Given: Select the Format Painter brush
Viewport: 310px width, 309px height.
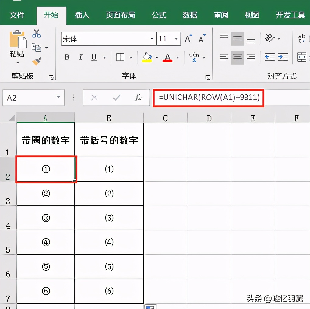Looking at the screenshot, I should (37, 61).
